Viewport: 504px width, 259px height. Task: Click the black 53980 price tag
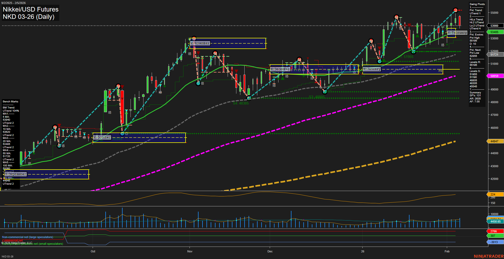coord(494,26)
